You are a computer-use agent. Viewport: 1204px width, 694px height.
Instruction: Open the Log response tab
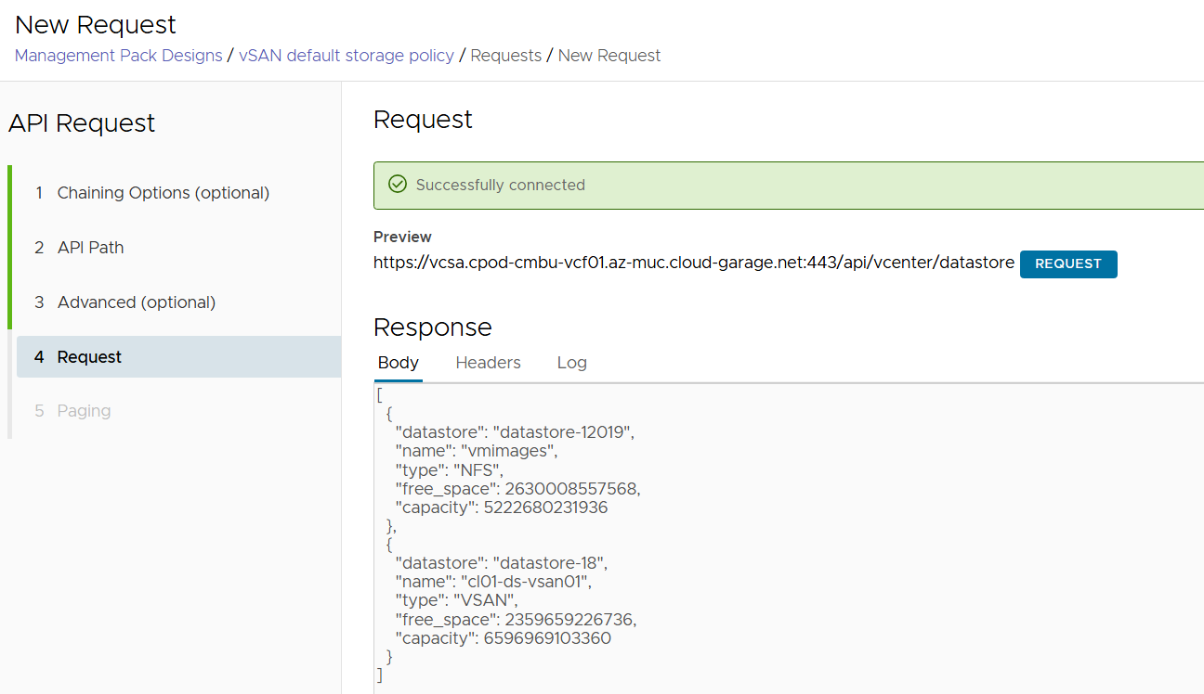(571, 363)
